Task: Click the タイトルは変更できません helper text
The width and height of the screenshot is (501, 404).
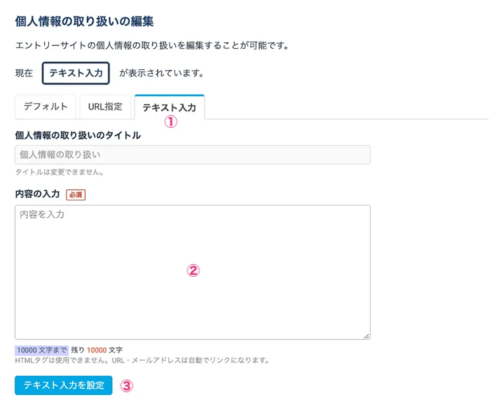Action: coord(59,172)
